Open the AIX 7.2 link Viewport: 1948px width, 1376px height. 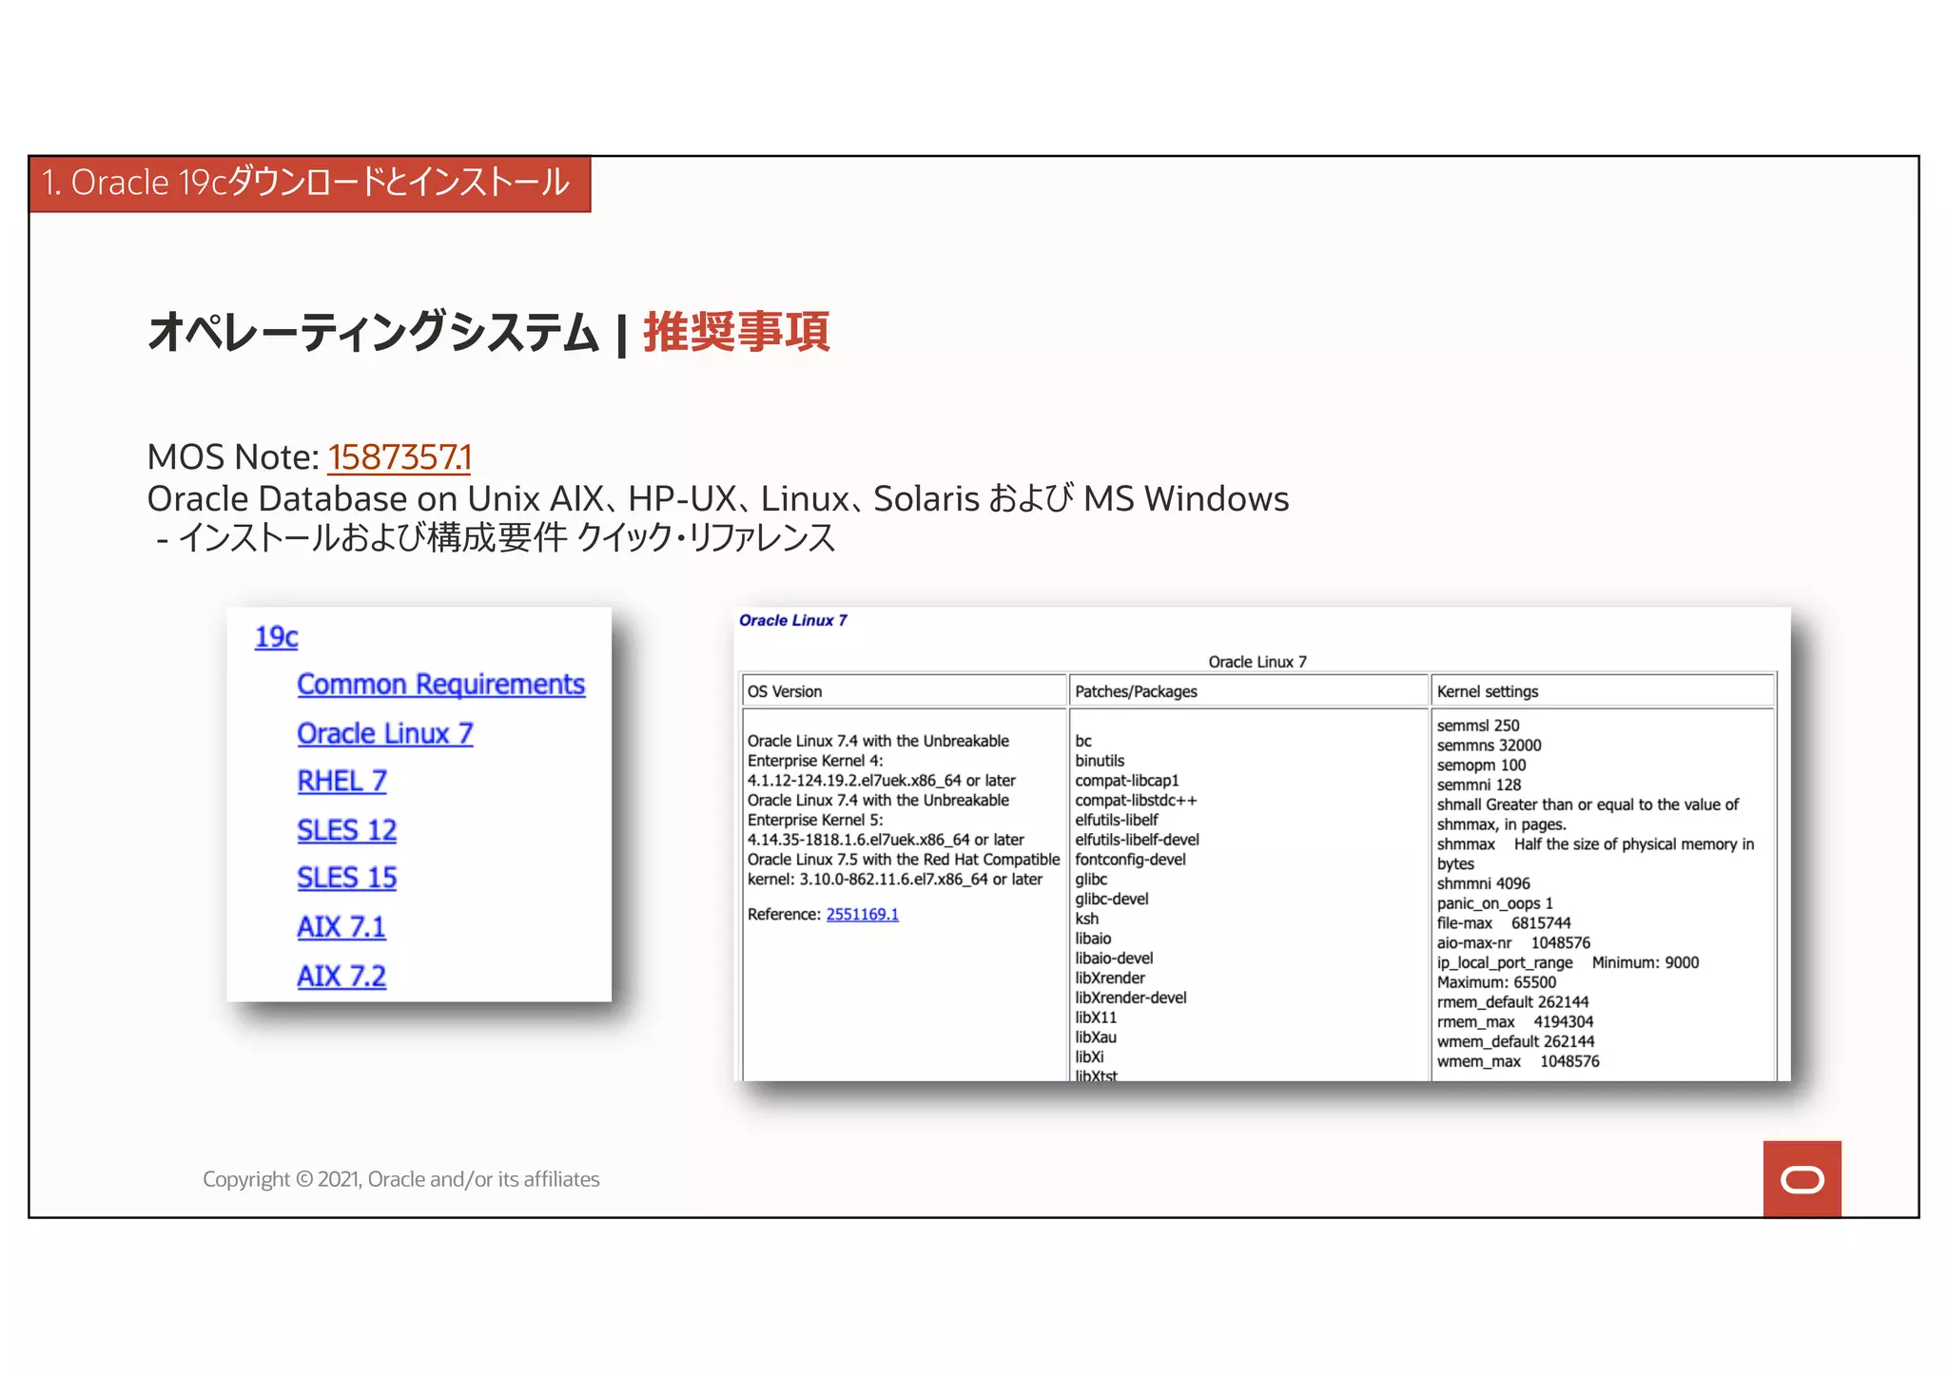[x=341, y=977]
